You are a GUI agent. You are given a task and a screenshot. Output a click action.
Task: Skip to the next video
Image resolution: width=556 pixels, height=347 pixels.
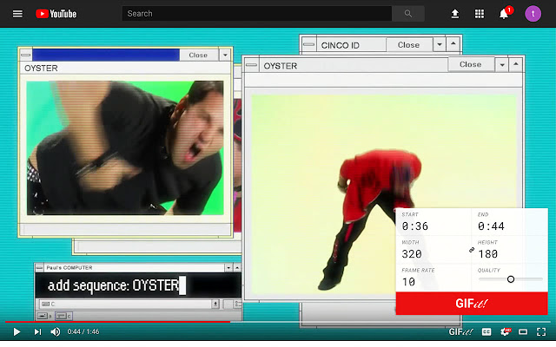point(37,331)
